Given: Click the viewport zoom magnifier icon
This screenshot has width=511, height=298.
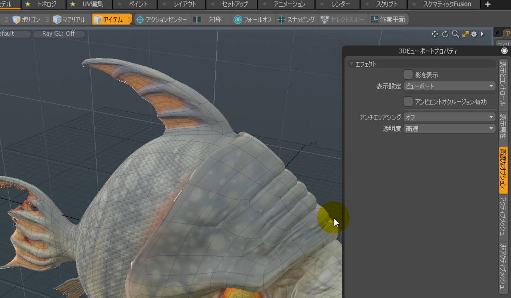Looking at the screenshot, I should tap(455, 34).
